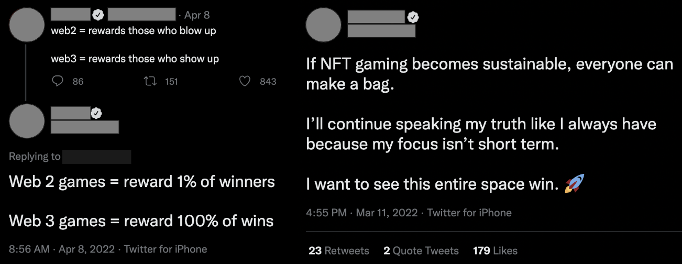Click verified badge above the "Replying to" line

coord(97,113)
